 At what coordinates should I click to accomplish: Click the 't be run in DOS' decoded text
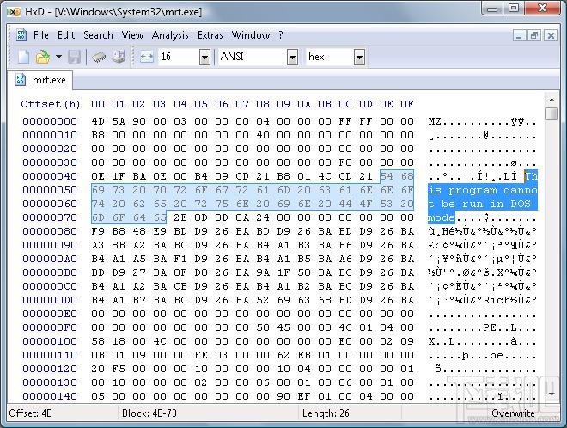(x=479, y=204)
